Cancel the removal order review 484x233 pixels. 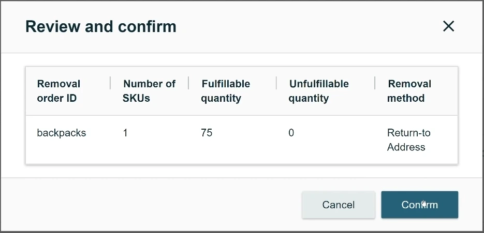[339, 205]
